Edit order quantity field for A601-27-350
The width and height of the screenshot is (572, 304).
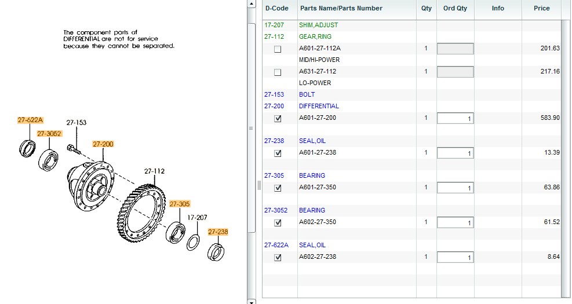pos(455,188)
